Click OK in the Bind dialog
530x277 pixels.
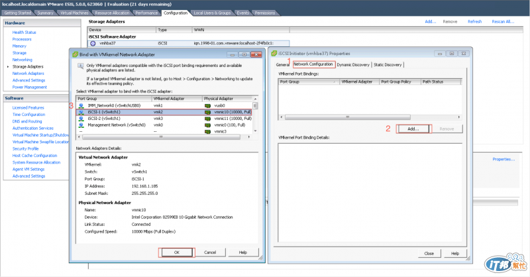[177, 252]
